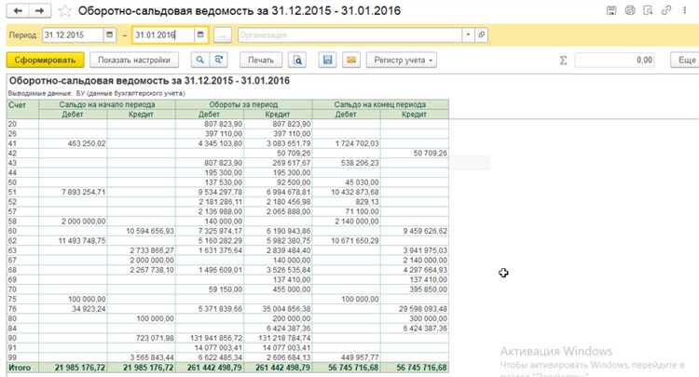Open calendar picker for start date 31.12.2015

(x=110, y=34)
